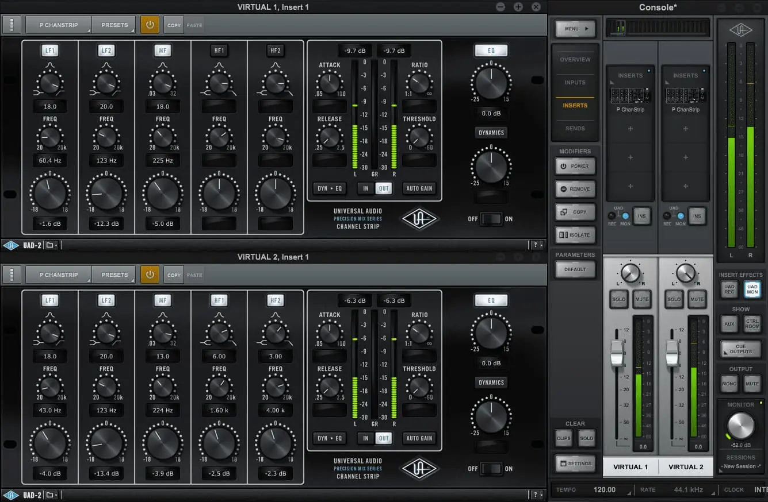
Task: Switch to the INSERTS view
Action: coord(575,106)
